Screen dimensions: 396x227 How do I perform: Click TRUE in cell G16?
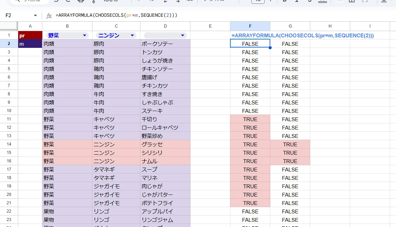pyautogui.click(x=290, y=161)
